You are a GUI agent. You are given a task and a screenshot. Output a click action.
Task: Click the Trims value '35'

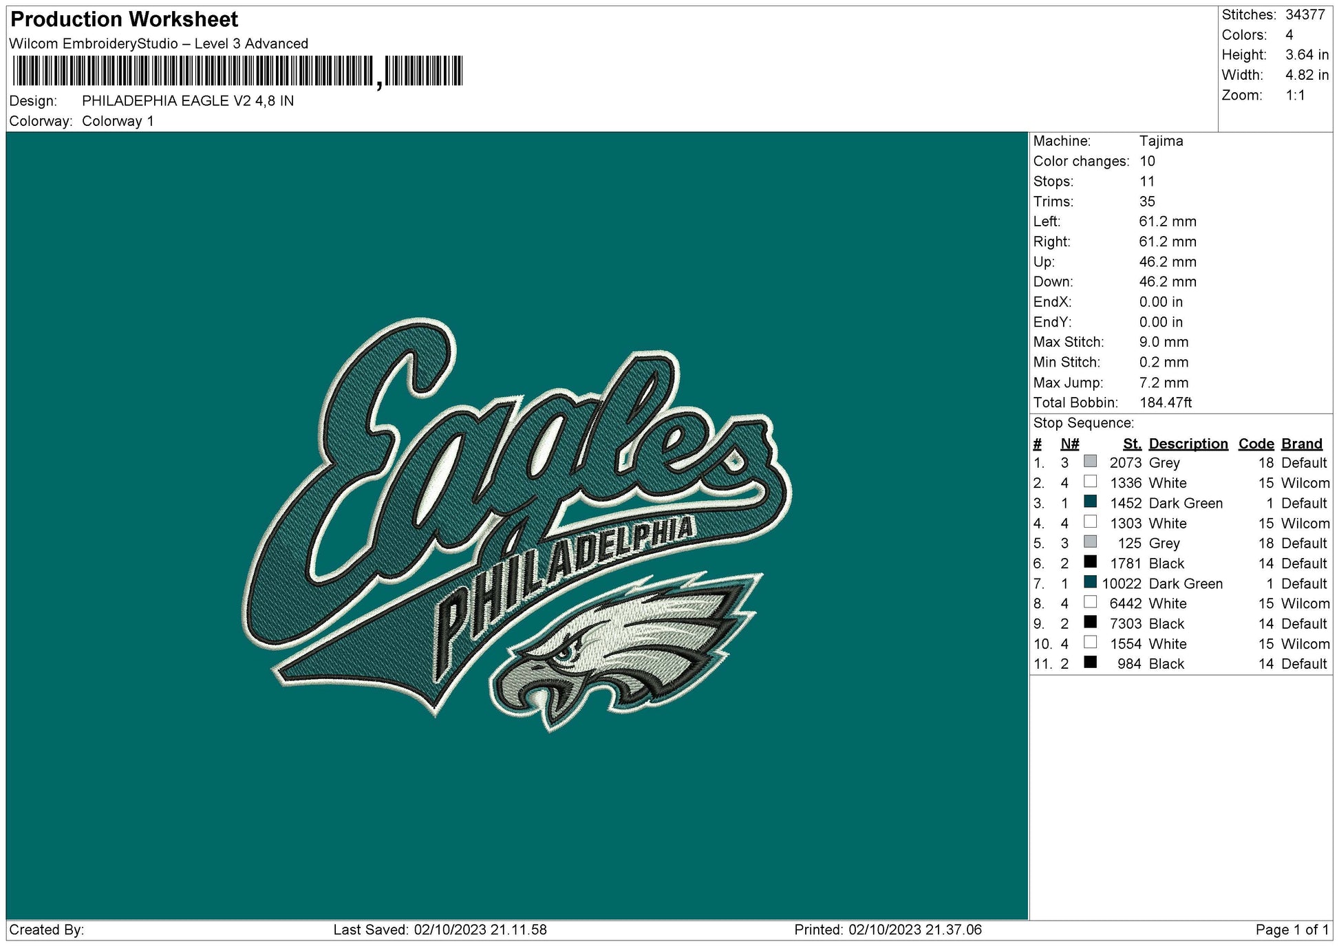click(1147, 202)
